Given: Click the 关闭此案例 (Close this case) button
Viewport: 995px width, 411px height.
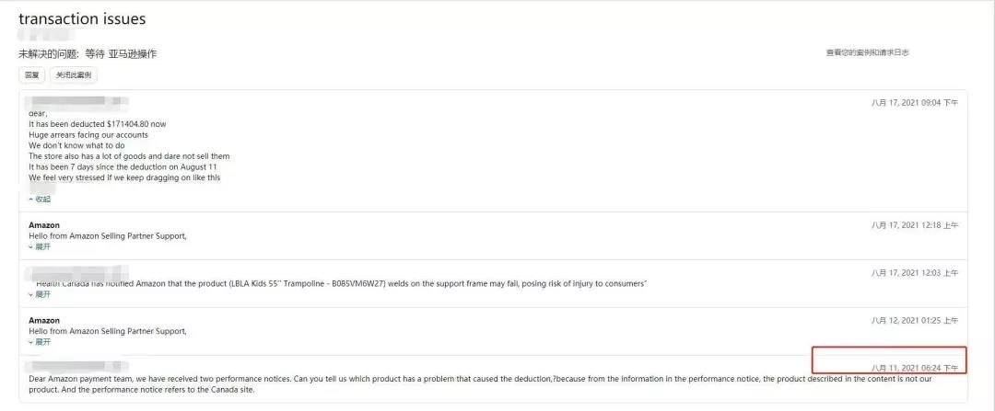Looking at the screenshot, I should point(74,74).
